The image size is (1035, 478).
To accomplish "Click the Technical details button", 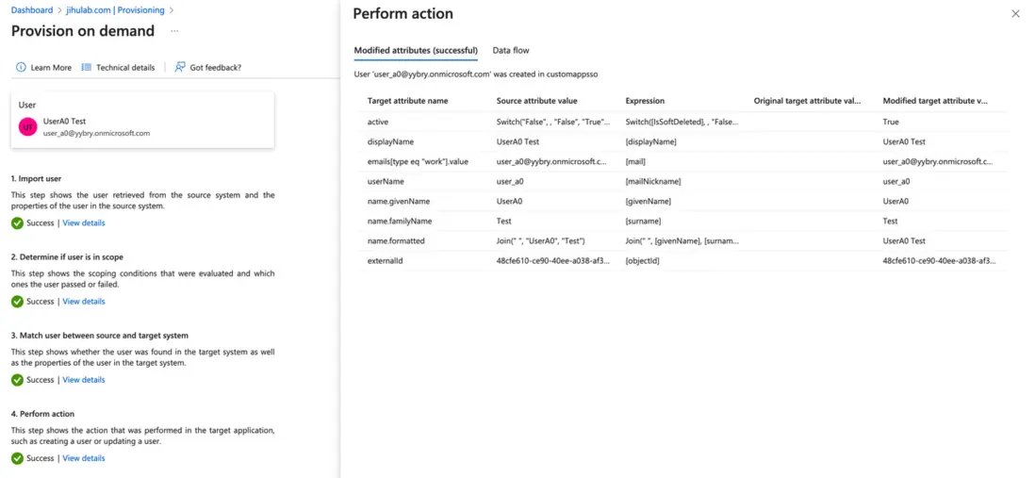I will (125, 68).
